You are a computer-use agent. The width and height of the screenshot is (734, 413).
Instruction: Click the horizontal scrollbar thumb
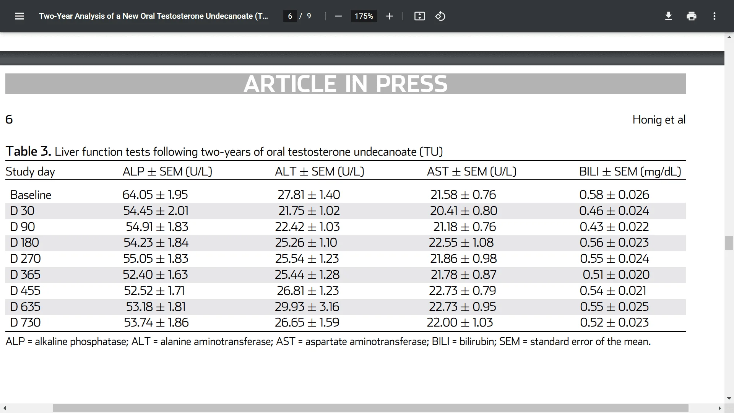click(370, 408)
